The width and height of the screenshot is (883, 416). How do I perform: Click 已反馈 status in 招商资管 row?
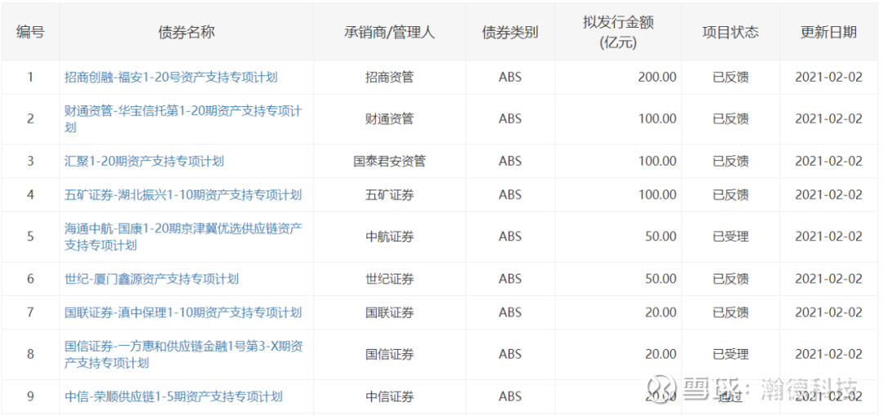tap(730, 77)
